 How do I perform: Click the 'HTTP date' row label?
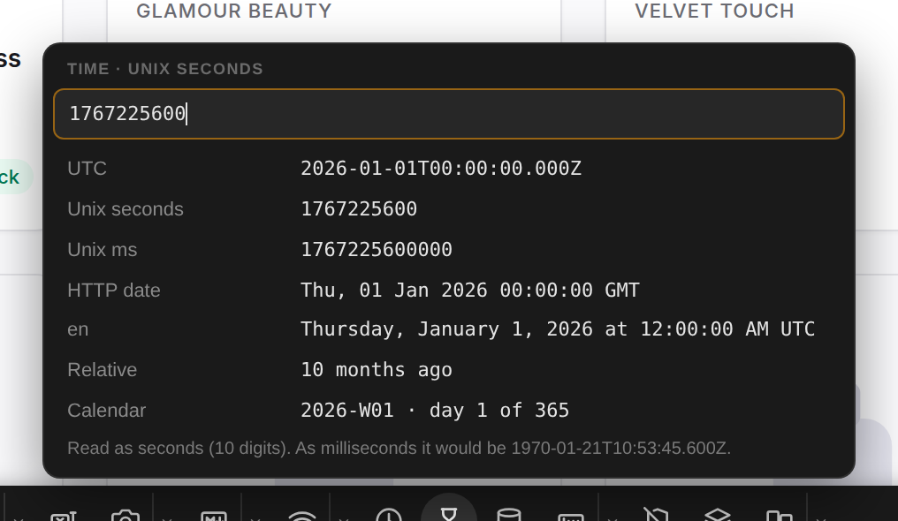[113, 290]
